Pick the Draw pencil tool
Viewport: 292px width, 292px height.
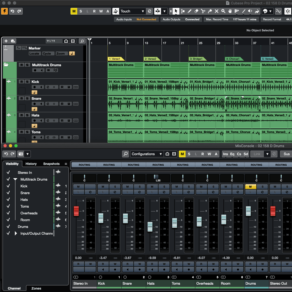click(189, 11)
